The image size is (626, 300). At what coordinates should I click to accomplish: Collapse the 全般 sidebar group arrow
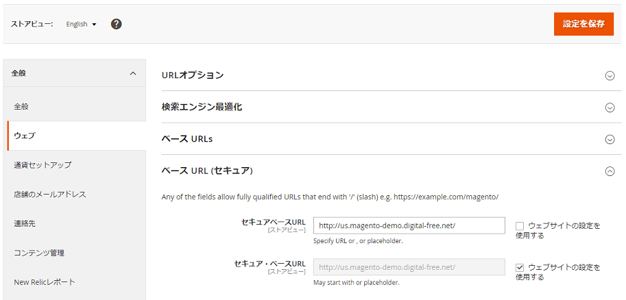(133, 73)
